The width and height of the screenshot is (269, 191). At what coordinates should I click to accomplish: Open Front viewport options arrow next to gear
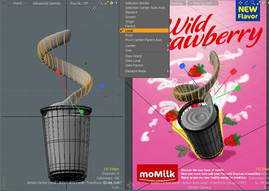pyautogui.click(x=116, y=3)
